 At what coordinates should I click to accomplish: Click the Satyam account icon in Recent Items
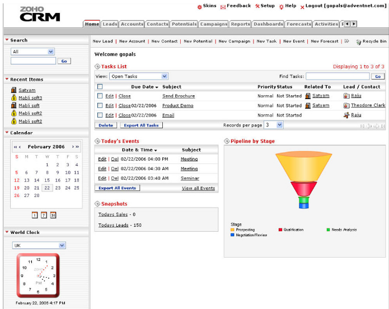pos(13,90)
